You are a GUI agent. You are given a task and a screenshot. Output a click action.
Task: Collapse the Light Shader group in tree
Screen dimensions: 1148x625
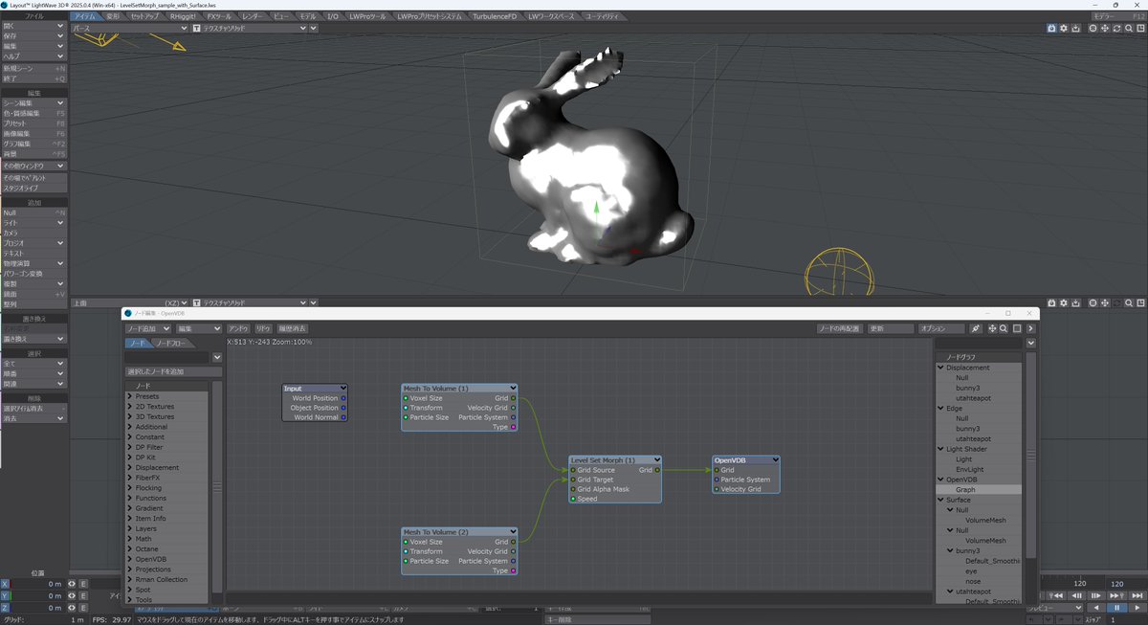click(x=940, y=449)
